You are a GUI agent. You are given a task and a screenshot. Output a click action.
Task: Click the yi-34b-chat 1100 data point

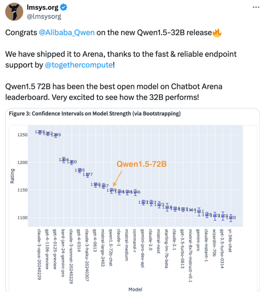pos(231,218)
